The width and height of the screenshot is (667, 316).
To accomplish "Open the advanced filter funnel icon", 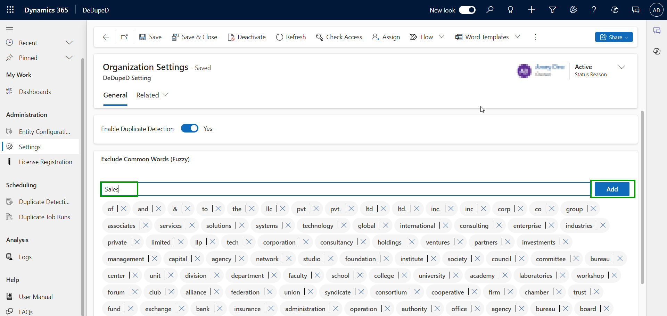I will (x=552, y=10).
